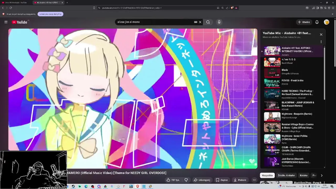Open the zoom magnifier icon in address bar
This screenshot has height=189, width=336.
click(223, 8)
